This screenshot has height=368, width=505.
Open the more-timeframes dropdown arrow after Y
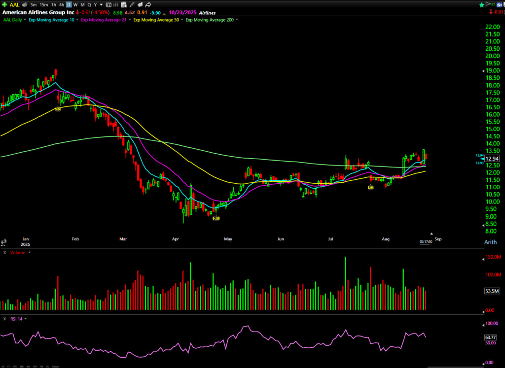coord(101,5)
